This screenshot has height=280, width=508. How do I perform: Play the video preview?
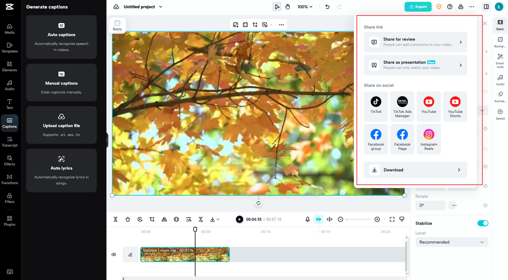point(239,219)
